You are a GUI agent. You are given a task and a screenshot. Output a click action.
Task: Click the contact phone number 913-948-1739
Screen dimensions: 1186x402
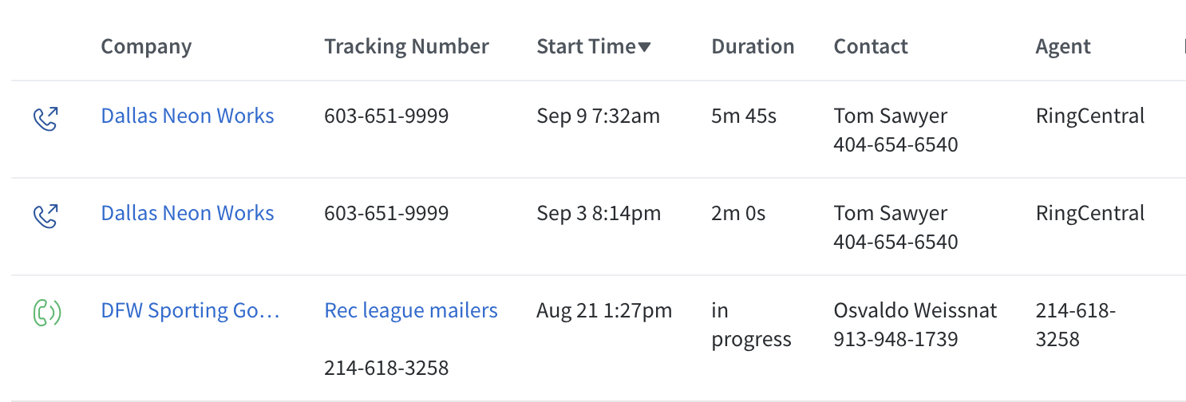tap(895, 339)
